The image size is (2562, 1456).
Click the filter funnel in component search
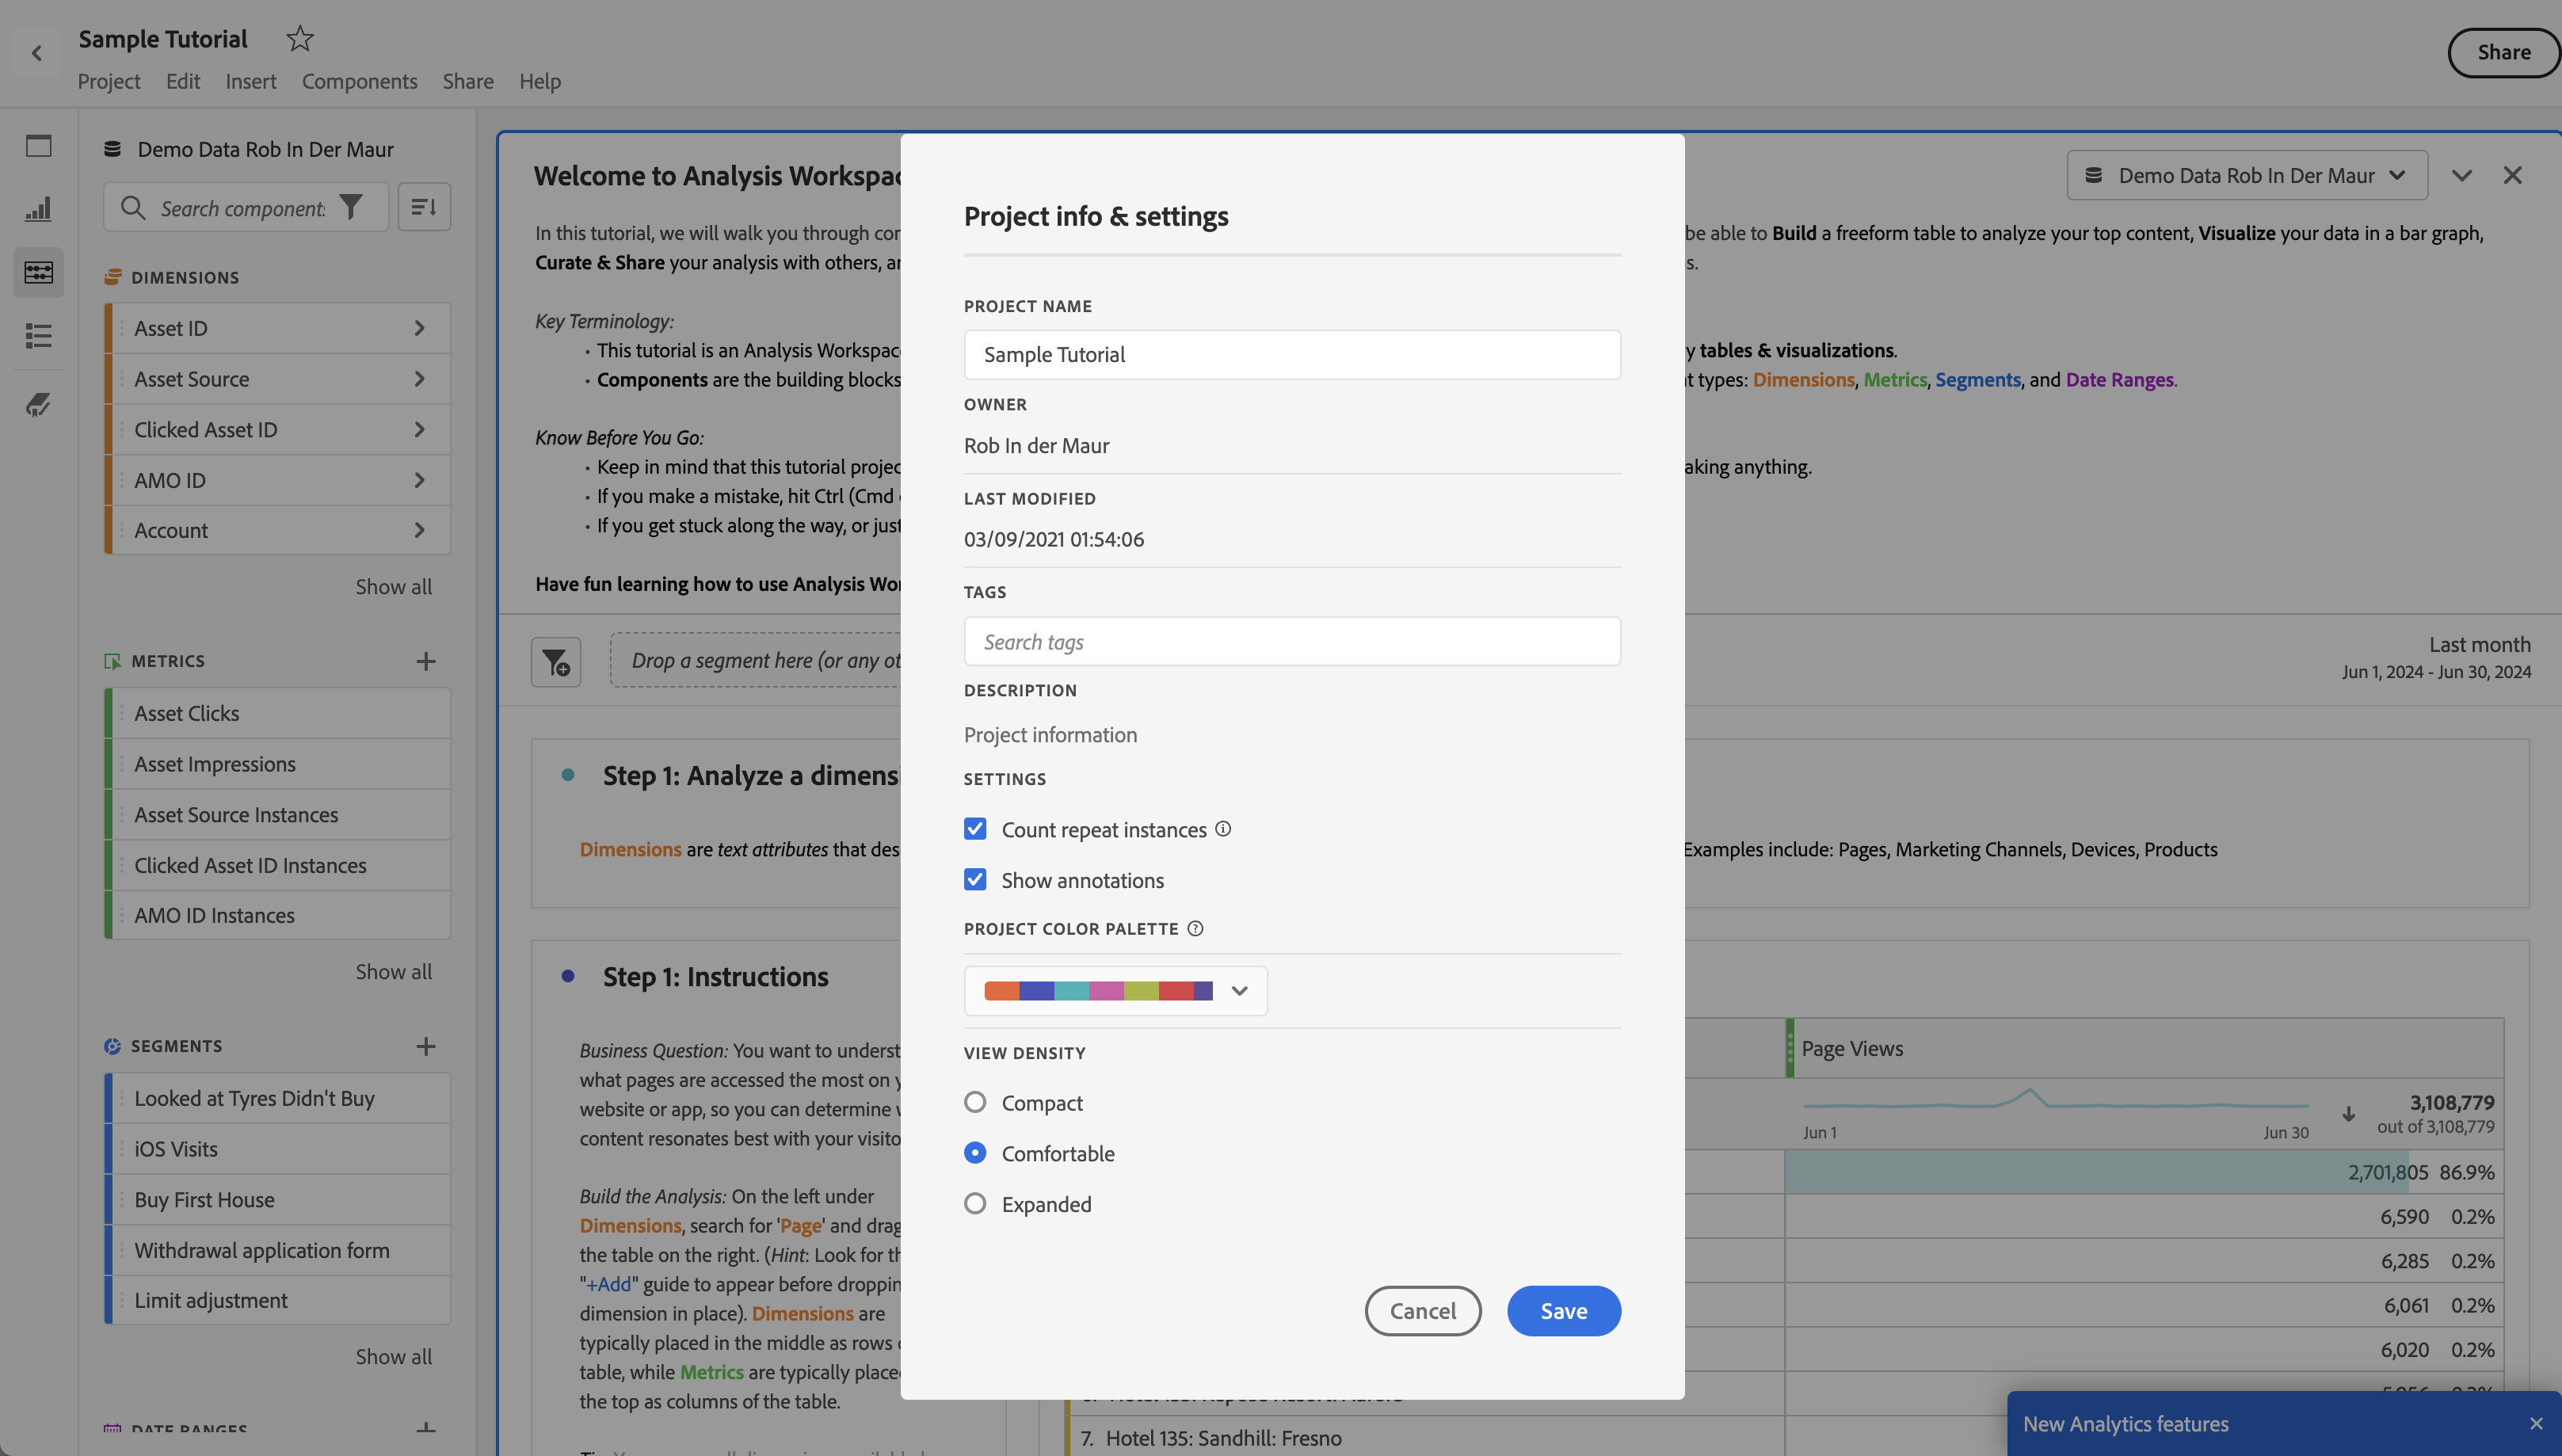tap(351, 207)
